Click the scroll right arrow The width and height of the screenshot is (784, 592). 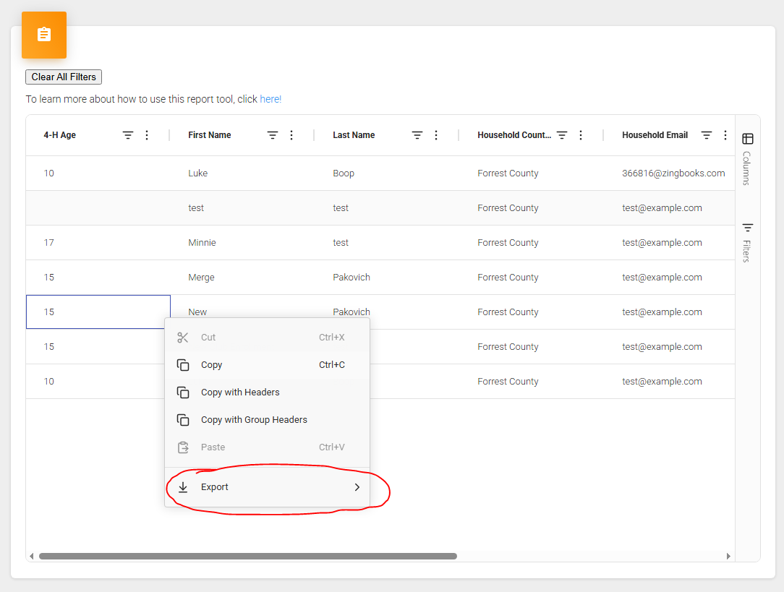(728, 557)
